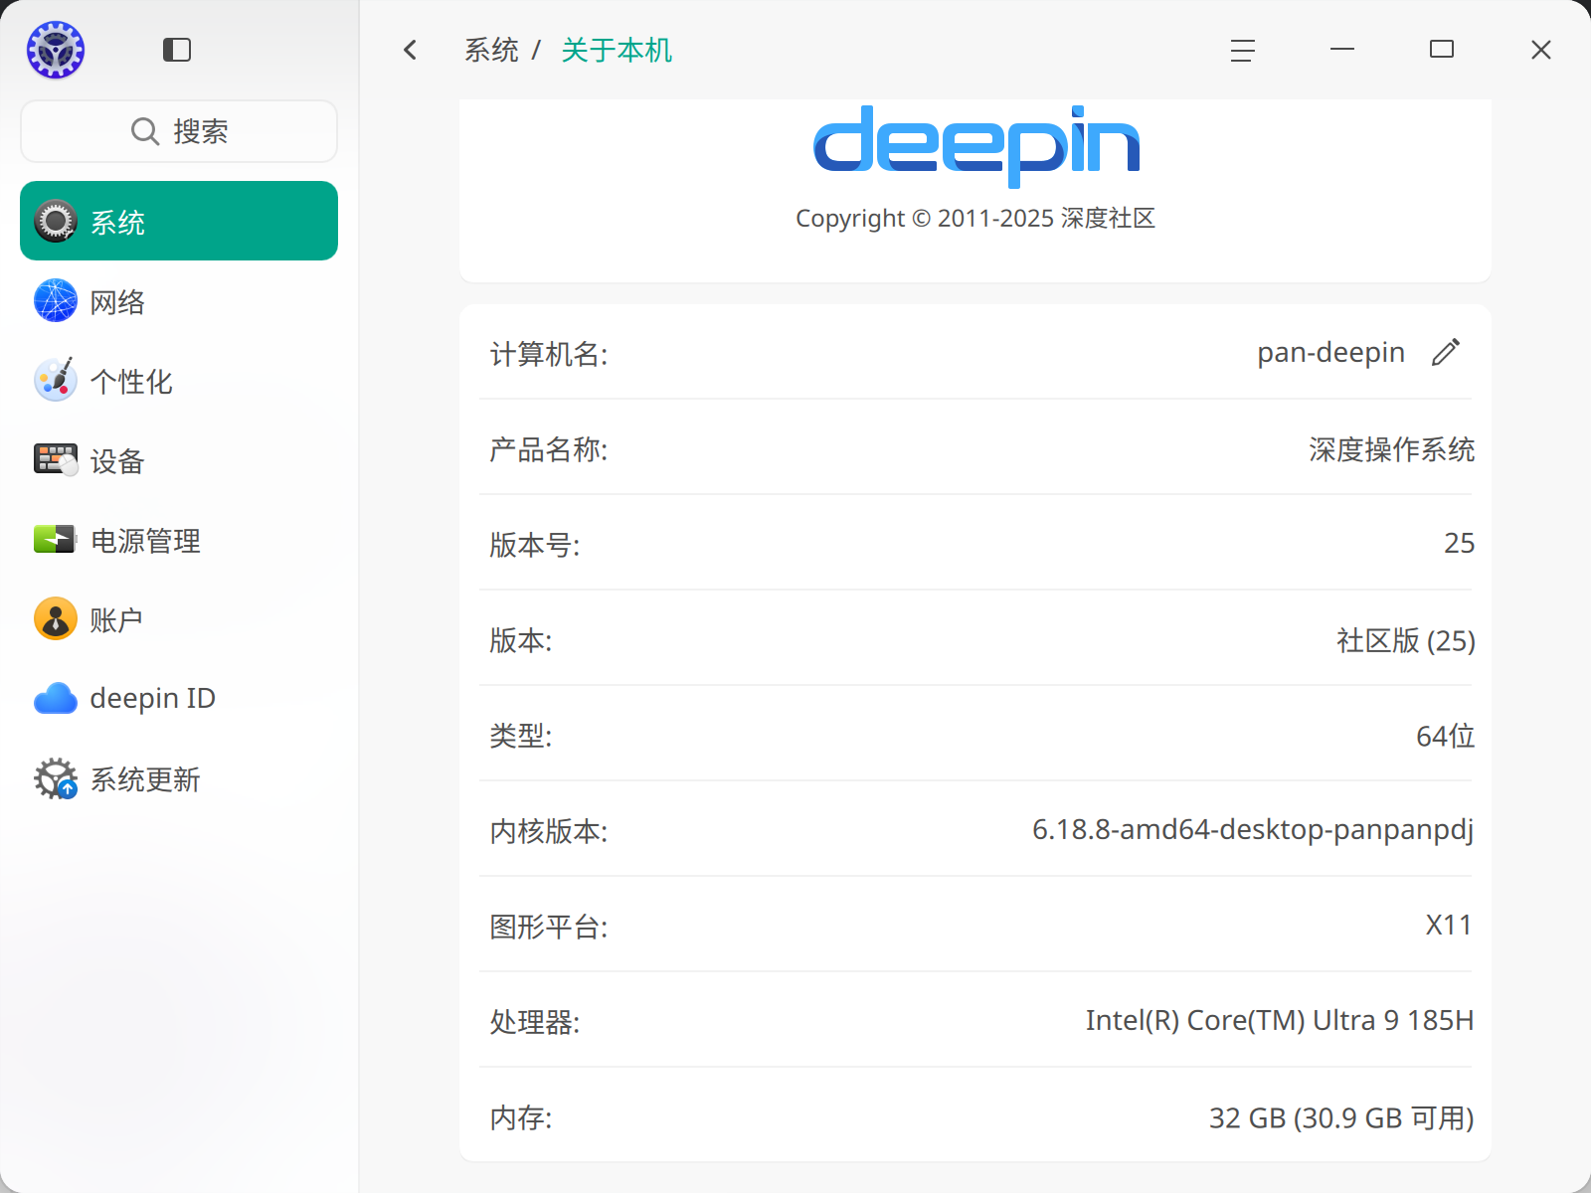Viewport: 1591px width, 1193px height.
Task: Click the 系统更新 gear icon
Action: (56, 778)
